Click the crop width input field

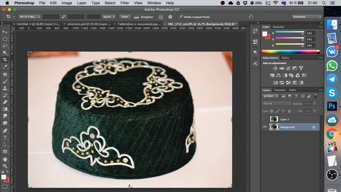pyautogui.click(x=51, y=17)
